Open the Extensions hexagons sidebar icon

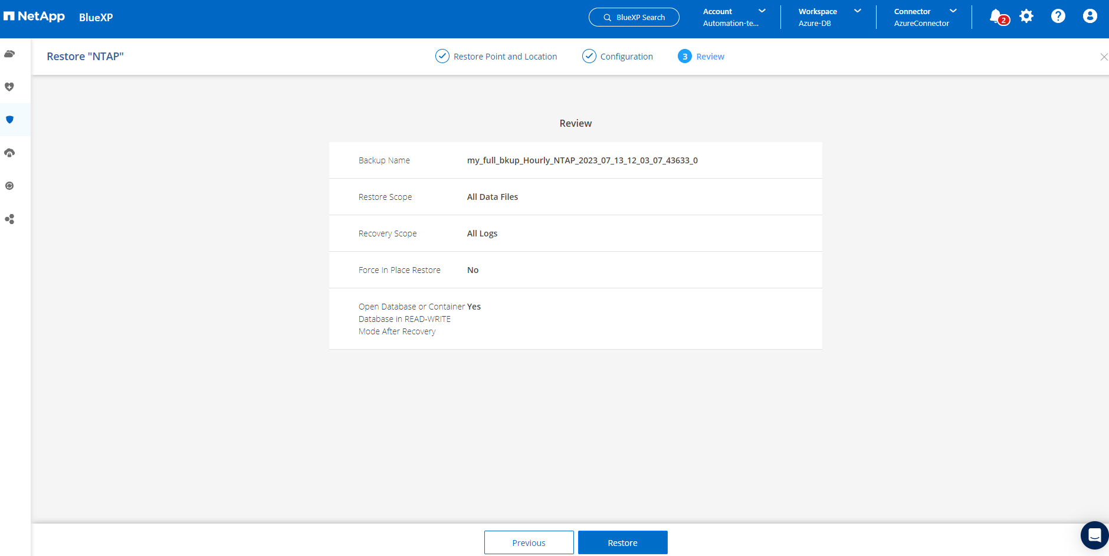[9, 219]
